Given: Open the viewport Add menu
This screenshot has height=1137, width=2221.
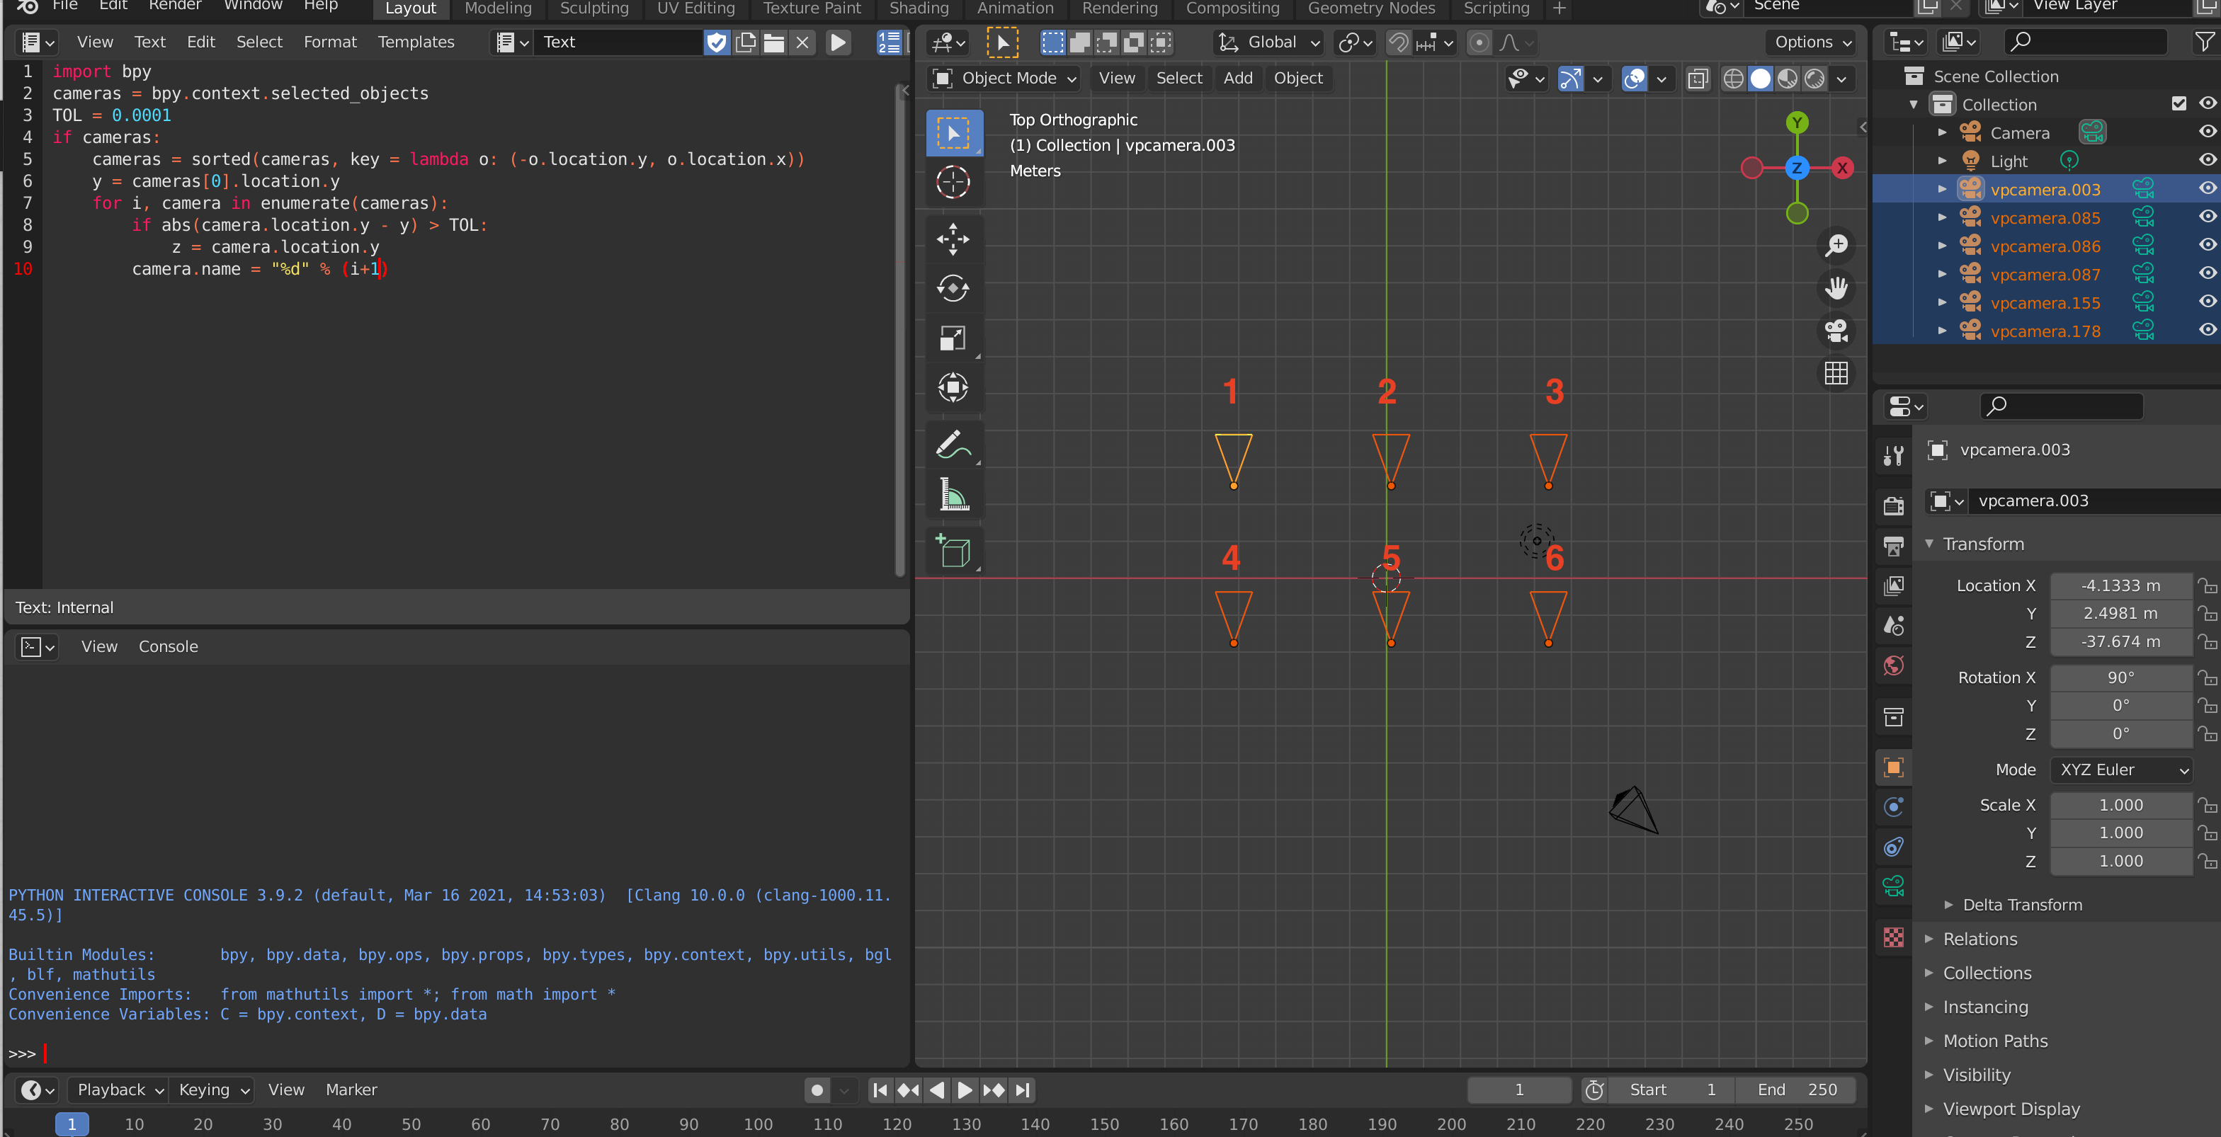Looking at the screenshot, I should 1237,79.
